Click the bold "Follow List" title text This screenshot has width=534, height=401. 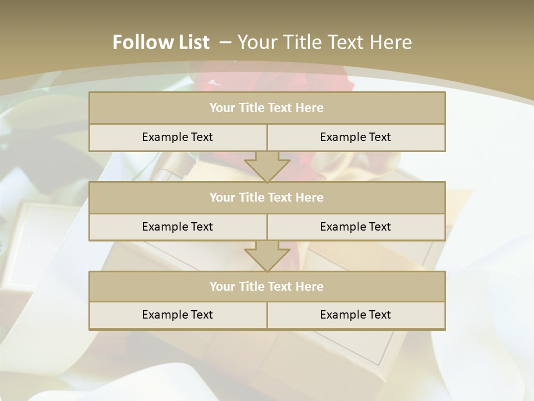[161, 42]
